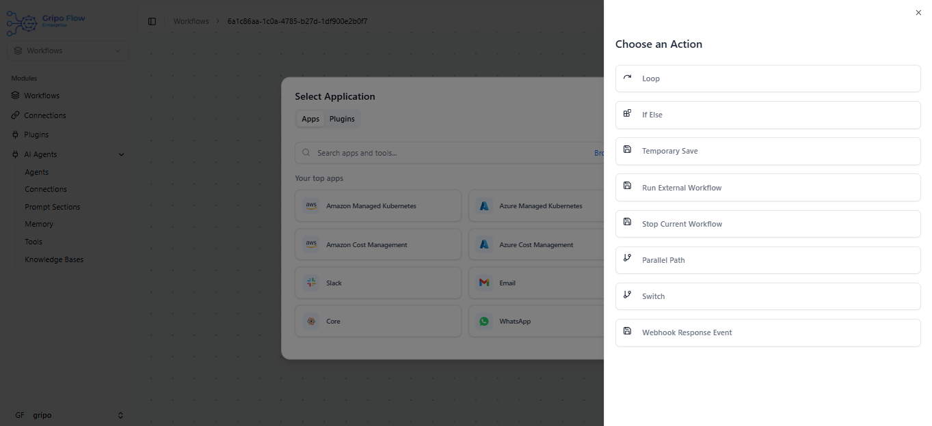The width and height of the screenshot is (932, 426).
Task: Toggle the sidebar panel icon
Action: pos(152,21)
